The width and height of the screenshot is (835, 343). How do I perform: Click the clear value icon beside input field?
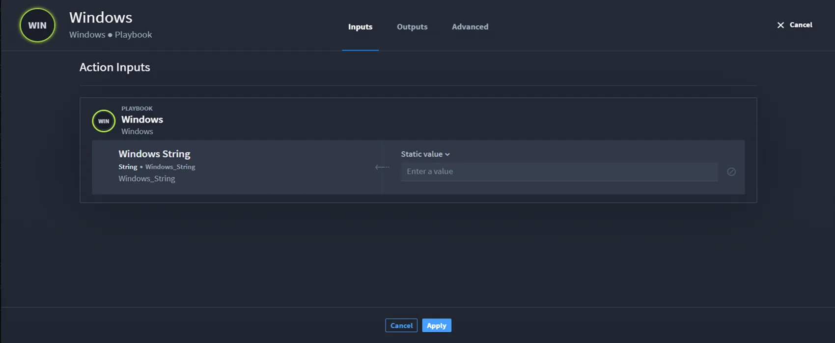(x=731, y=171)
